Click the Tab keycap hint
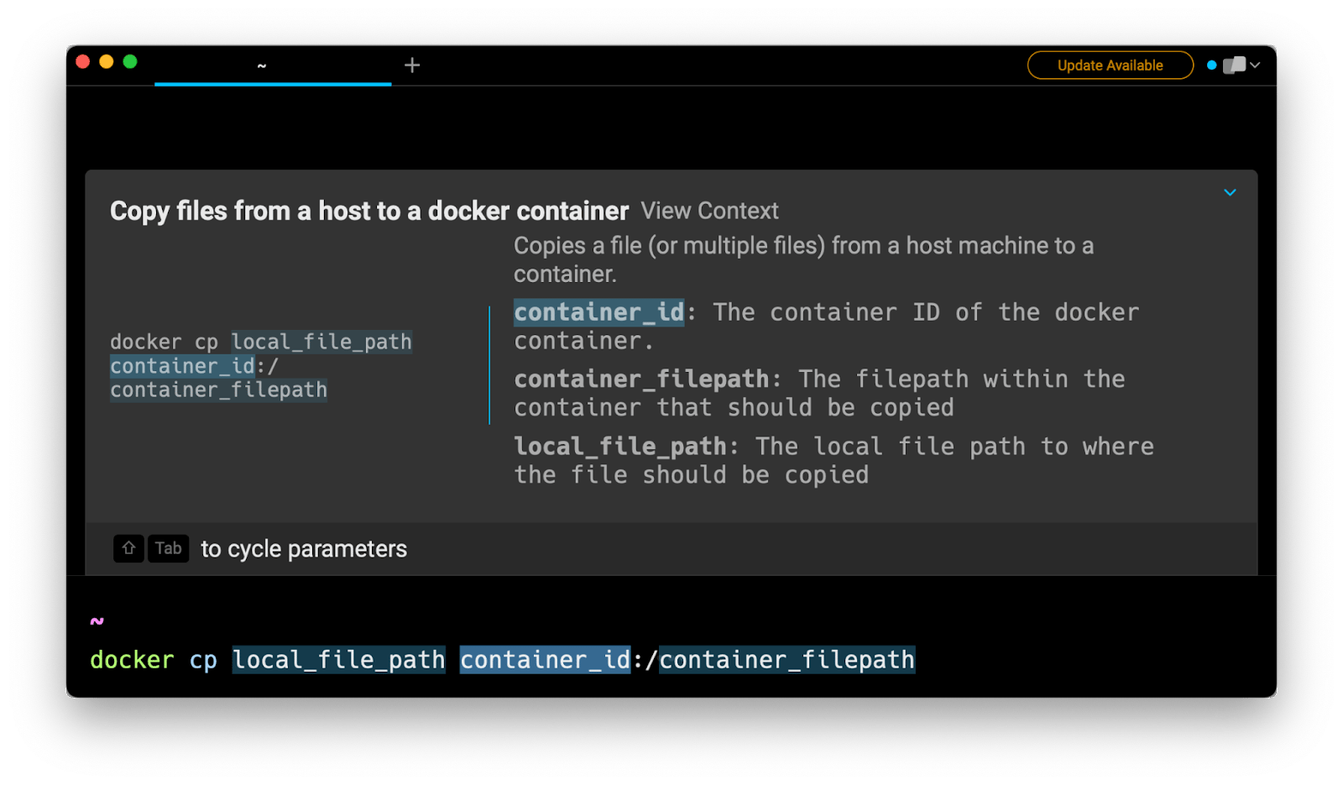This screenshot has height=785, width=1343. click(168, 548)
